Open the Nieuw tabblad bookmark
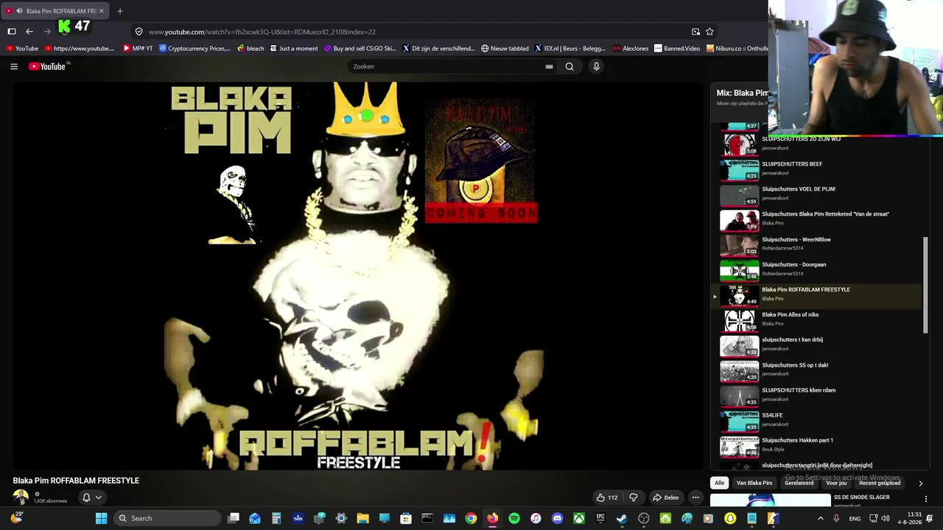This screenshot has width=943, height=530. tap(505, 49)
